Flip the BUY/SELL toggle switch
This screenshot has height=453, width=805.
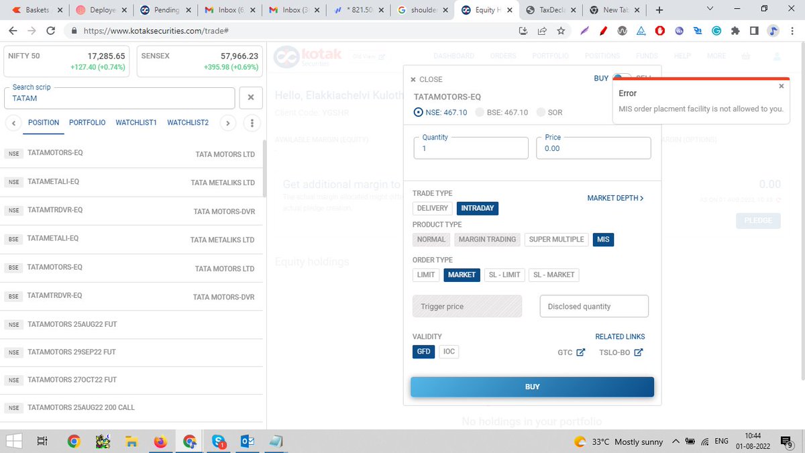point(622,79)
